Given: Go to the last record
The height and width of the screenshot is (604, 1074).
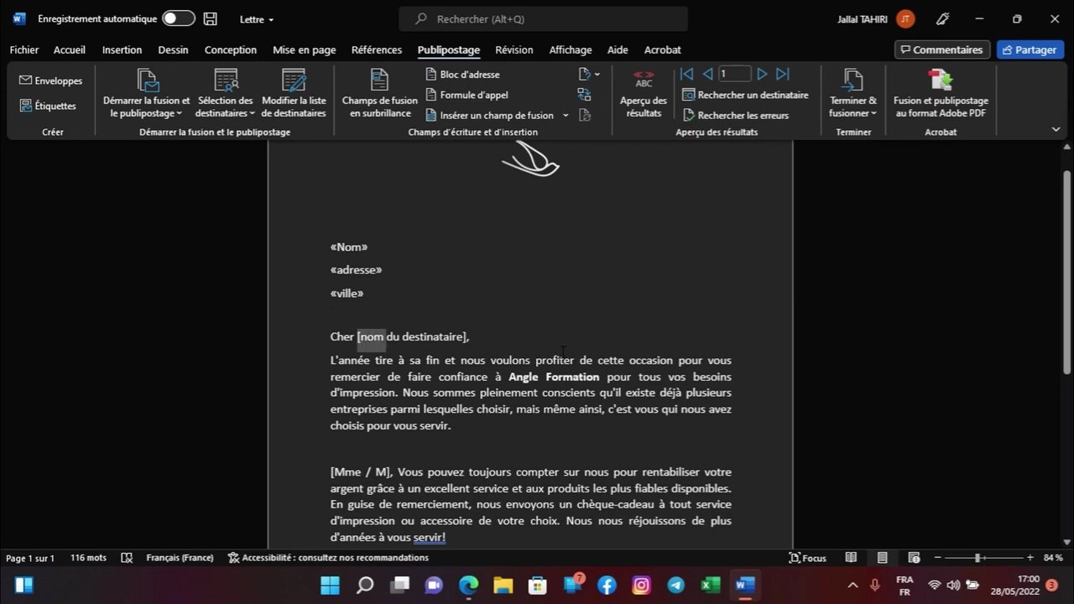Looking at the screenshot, I should (782, 74).
